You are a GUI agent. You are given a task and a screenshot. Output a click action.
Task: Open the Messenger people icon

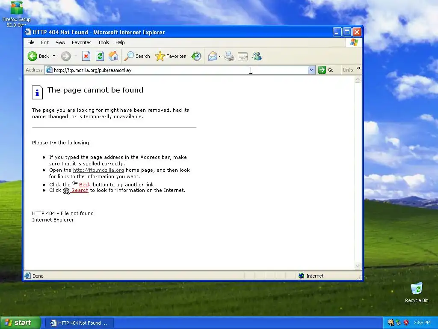257,56
